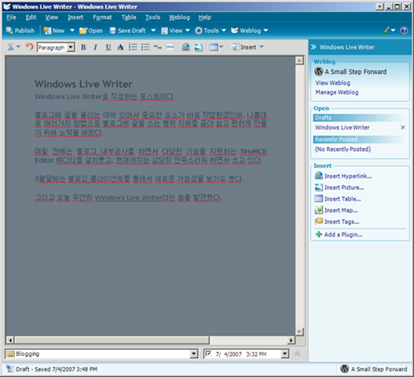Open the Tools menu
Viewport: 414px width, 377px height.
click(x=152, y=17)
